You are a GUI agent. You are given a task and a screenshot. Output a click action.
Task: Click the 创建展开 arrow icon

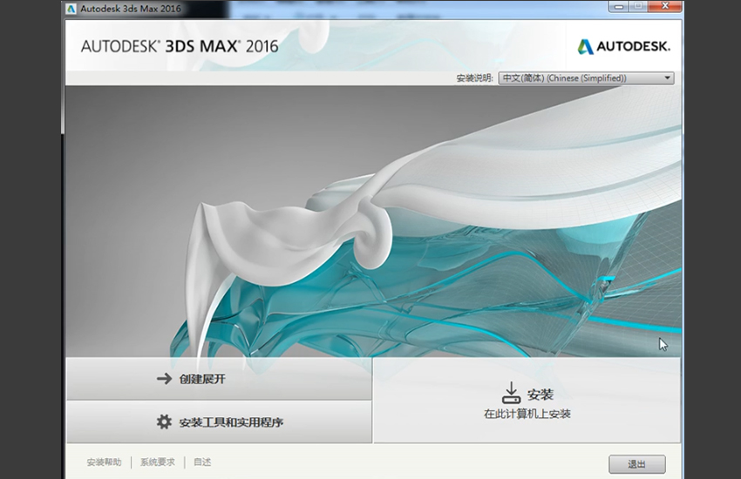(x=164, y=379)
